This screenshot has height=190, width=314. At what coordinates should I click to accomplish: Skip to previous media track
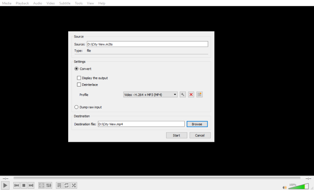17,185
